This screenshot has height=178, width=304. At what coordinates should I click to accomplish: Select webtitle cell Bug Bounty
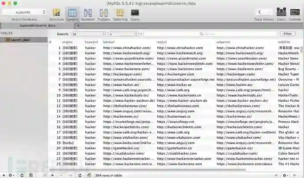click(289, 69)
